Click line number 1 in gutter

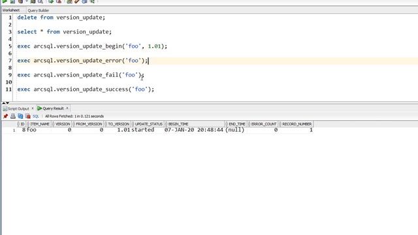10,18
